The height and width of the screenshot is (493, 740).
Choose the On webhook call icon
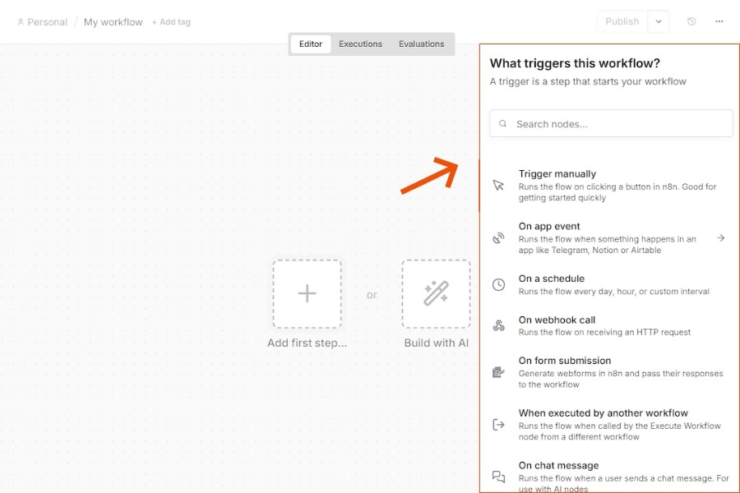point(498,325)
